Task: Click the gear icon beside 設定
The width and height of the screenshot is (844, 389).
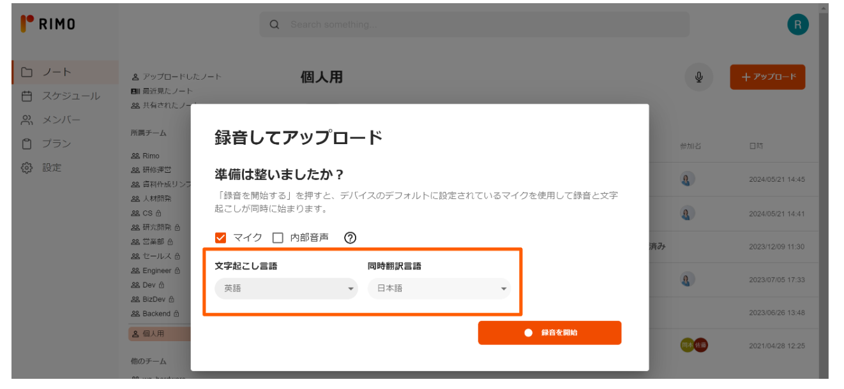Action: coord(26,167)
